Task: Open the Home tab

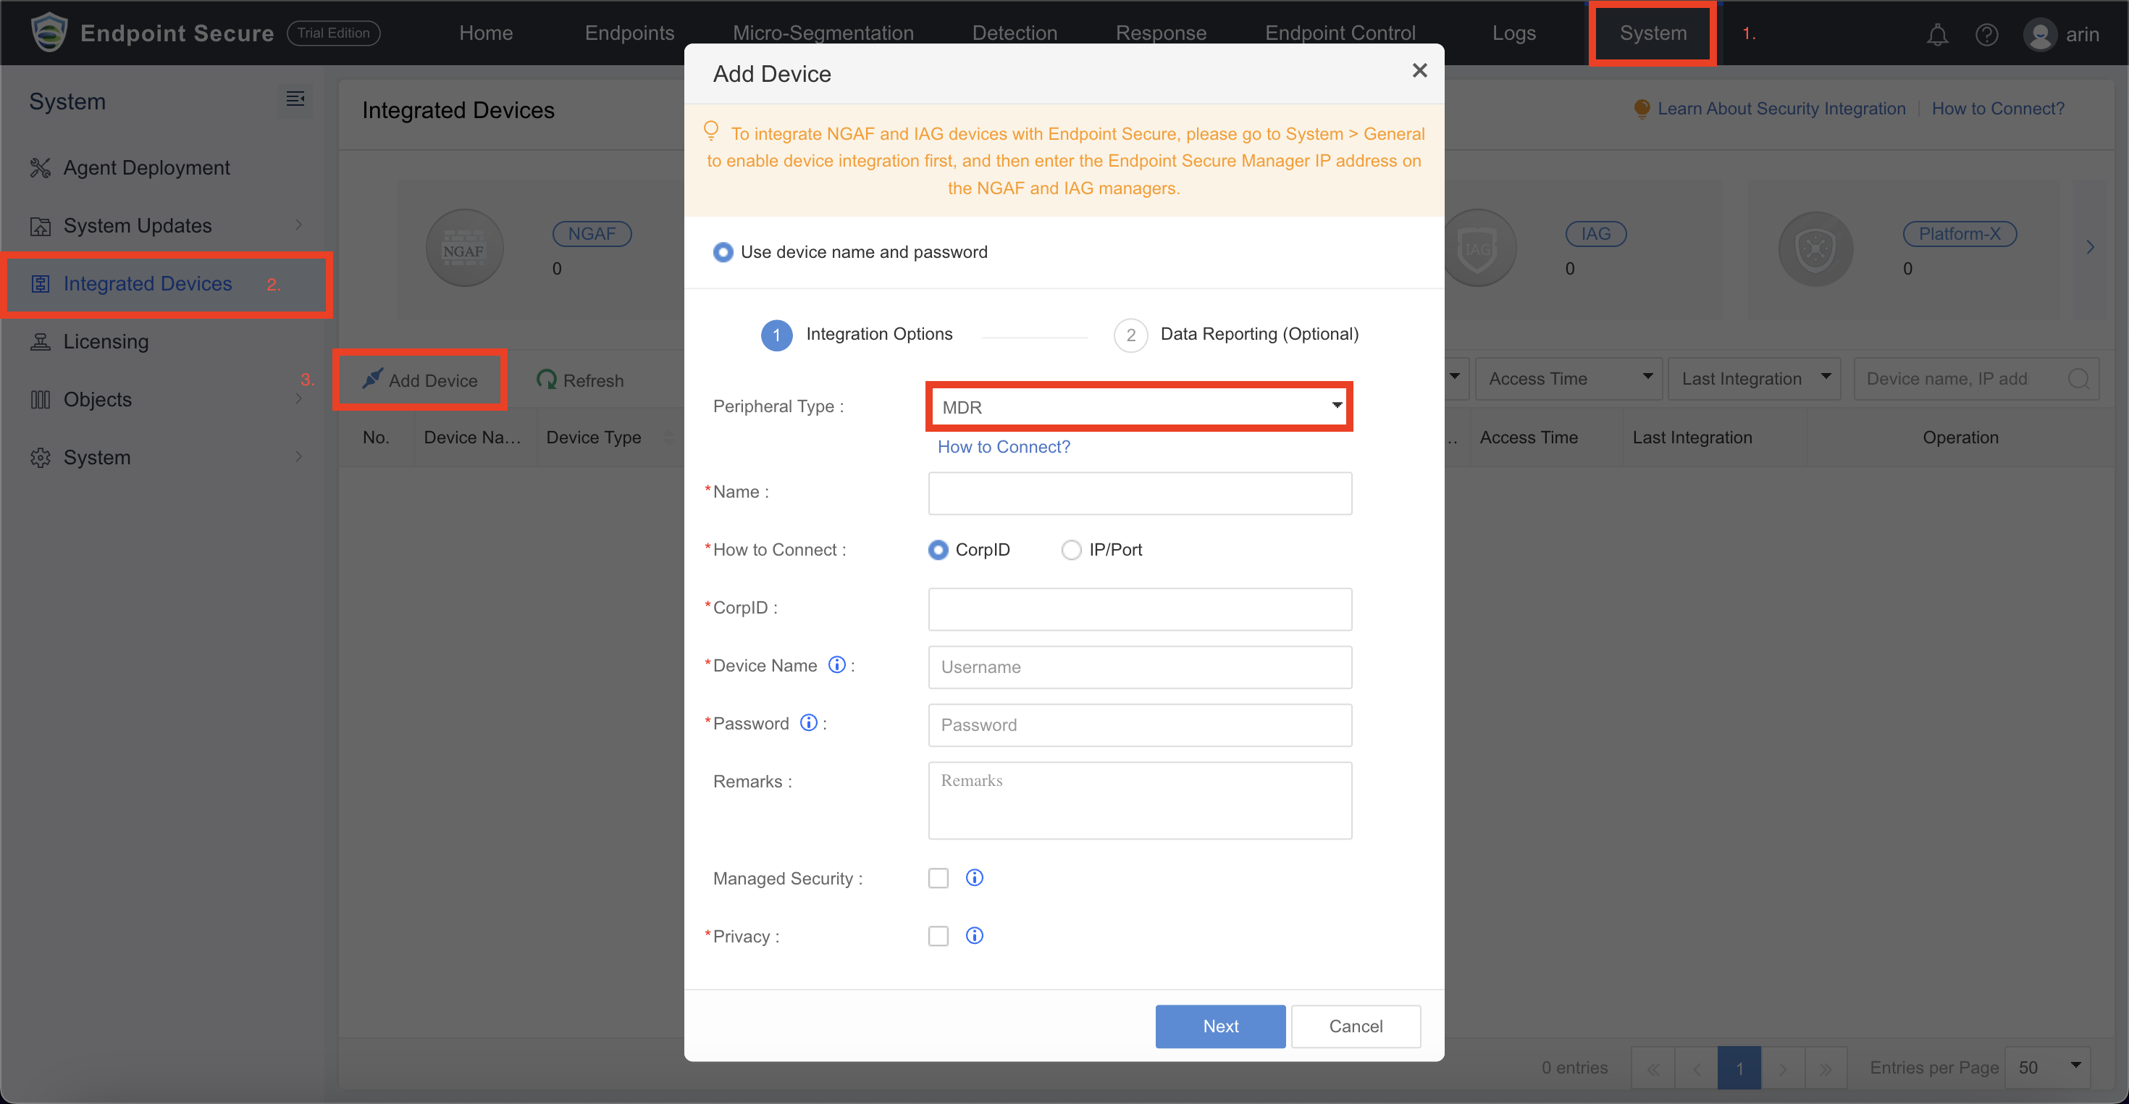Action: click(486, 33)
